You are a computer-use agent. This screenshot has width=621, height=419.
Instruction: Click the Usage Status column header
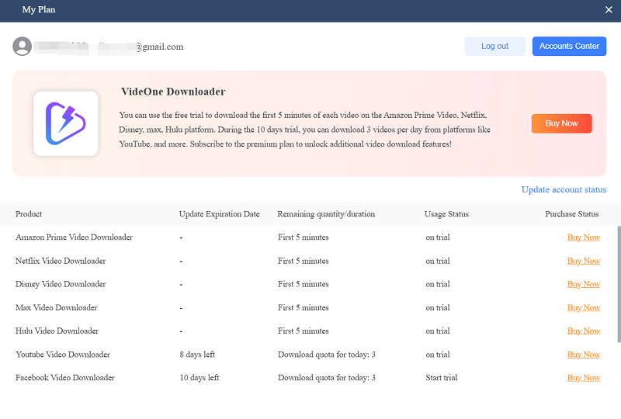click(x=446, y=214)
